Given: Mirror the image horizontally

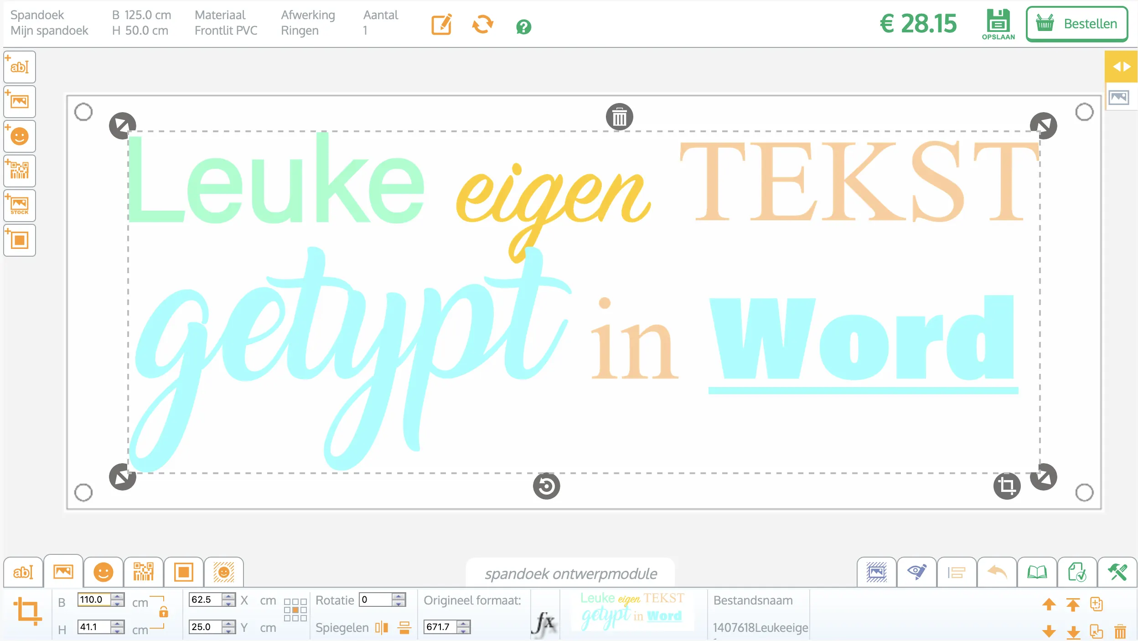Looking at the screenshot, I should coord(382,628).
